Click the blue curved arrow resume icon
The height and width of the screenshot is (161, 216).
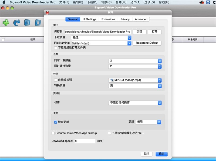click(x=16, y=22)
